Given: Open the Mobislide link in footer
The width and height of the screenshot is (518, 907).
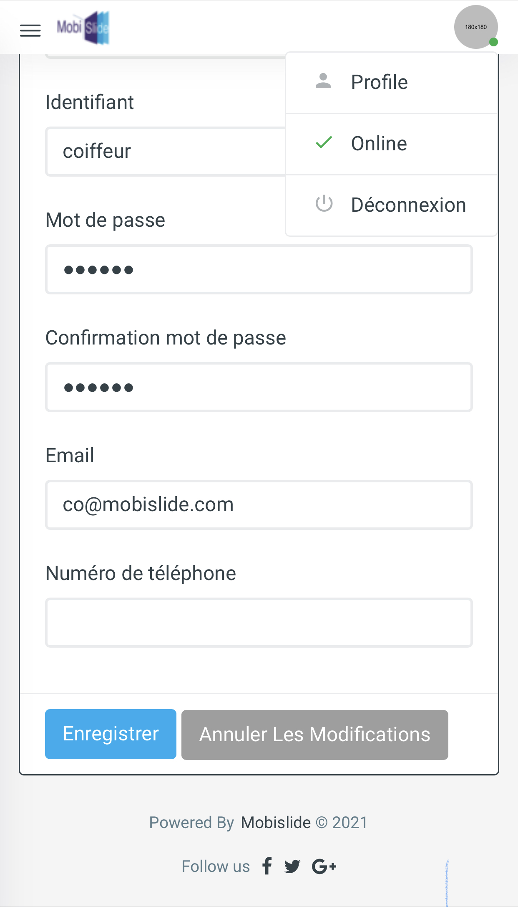Looking at the screenshot, I should 276,823.
